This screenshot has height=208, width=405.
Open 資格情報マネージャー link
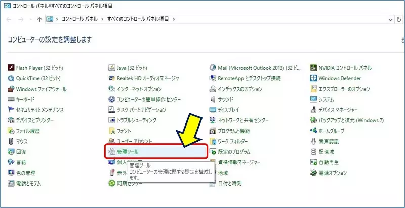[239, 162]
